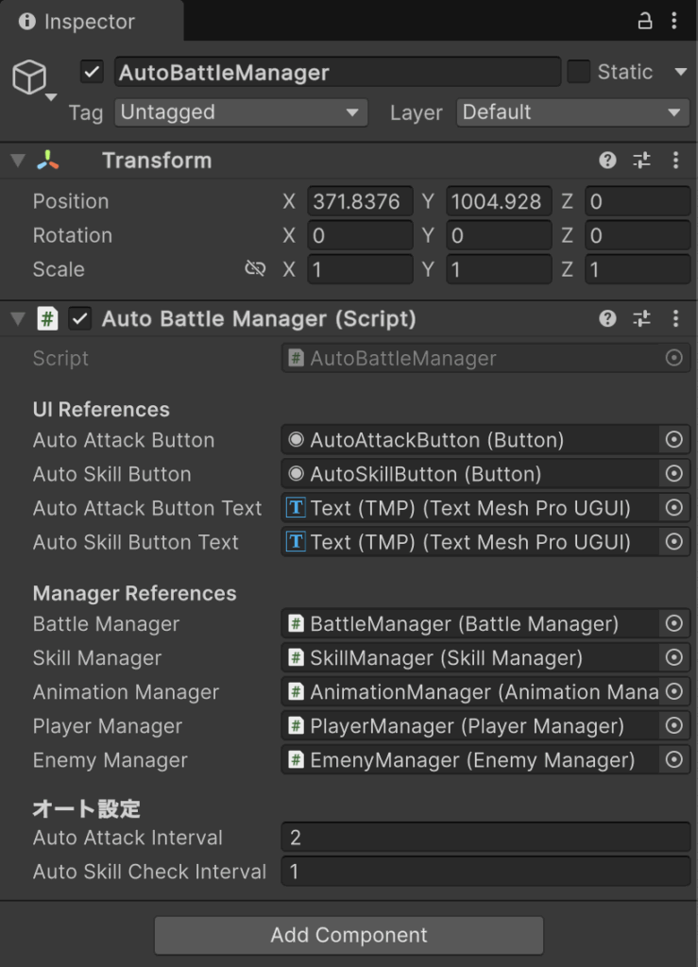
Task: Click the Auto Attack Interval value field
Action: [485, 837]
